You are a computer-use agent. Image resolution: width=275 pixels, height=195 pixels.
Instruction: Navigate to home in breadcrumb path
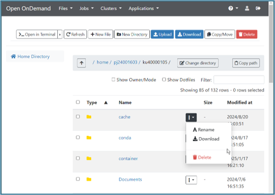point(103,63)
